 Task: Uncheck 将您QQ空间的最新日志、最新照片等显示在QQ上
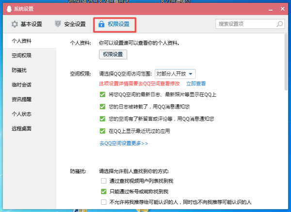(x=102, y=95)
